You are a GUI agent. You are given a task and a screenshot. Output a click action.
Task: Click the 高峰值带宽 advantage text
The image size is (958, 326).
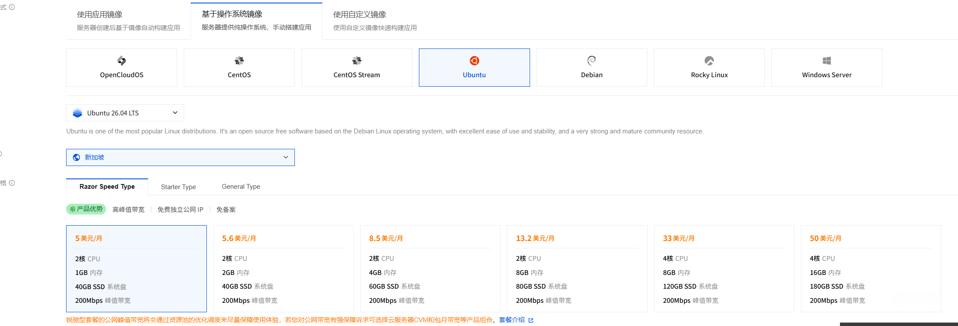click(x=128, y=209)
